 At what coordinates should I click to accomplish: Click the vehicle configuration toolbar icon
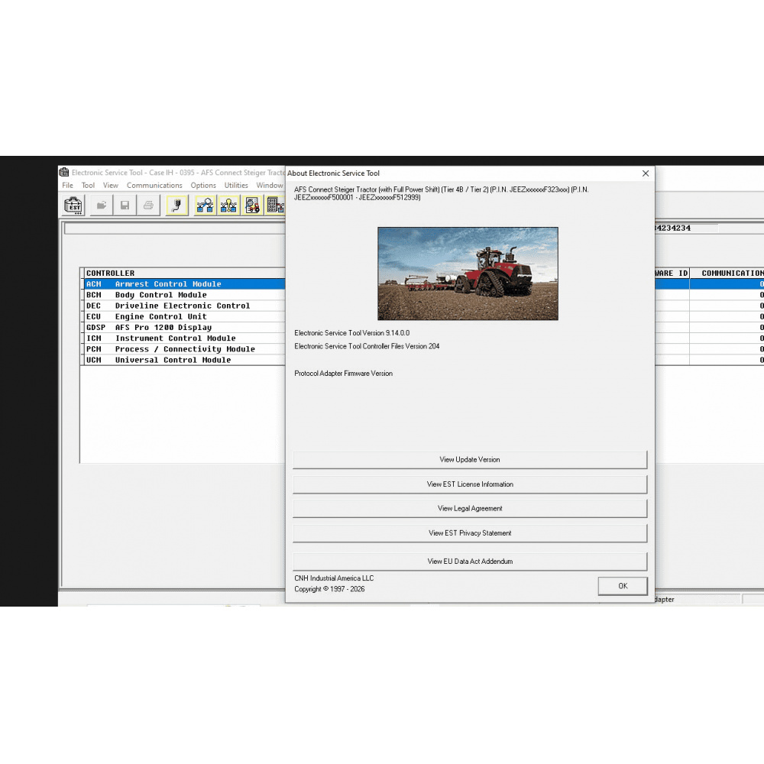point(251,205)
